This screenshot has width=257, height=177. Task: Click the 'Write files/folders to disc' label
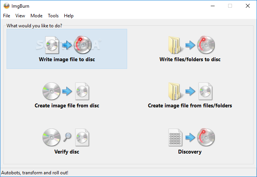pos(190,59)
